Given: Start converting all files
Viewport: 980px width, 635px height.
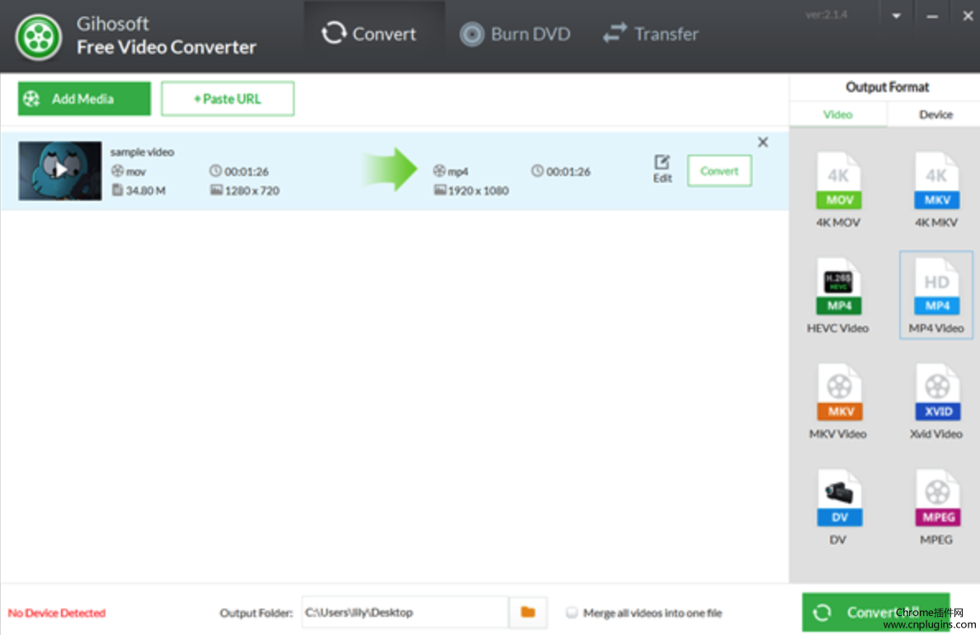Looking at the screenshot, I should [875, 612].
